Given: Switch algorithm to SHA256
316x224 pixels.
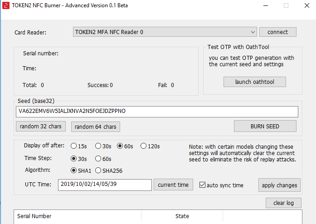Looking at the screenshot, I should (x=98, y=171).
